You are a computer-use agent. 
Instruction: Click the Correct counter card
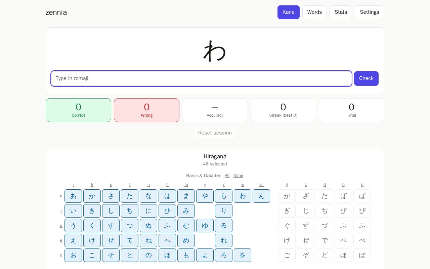click(x=78, y=110)
